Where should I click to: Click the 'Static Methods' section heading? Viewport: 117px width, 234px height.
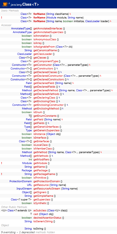click(10, 10)
